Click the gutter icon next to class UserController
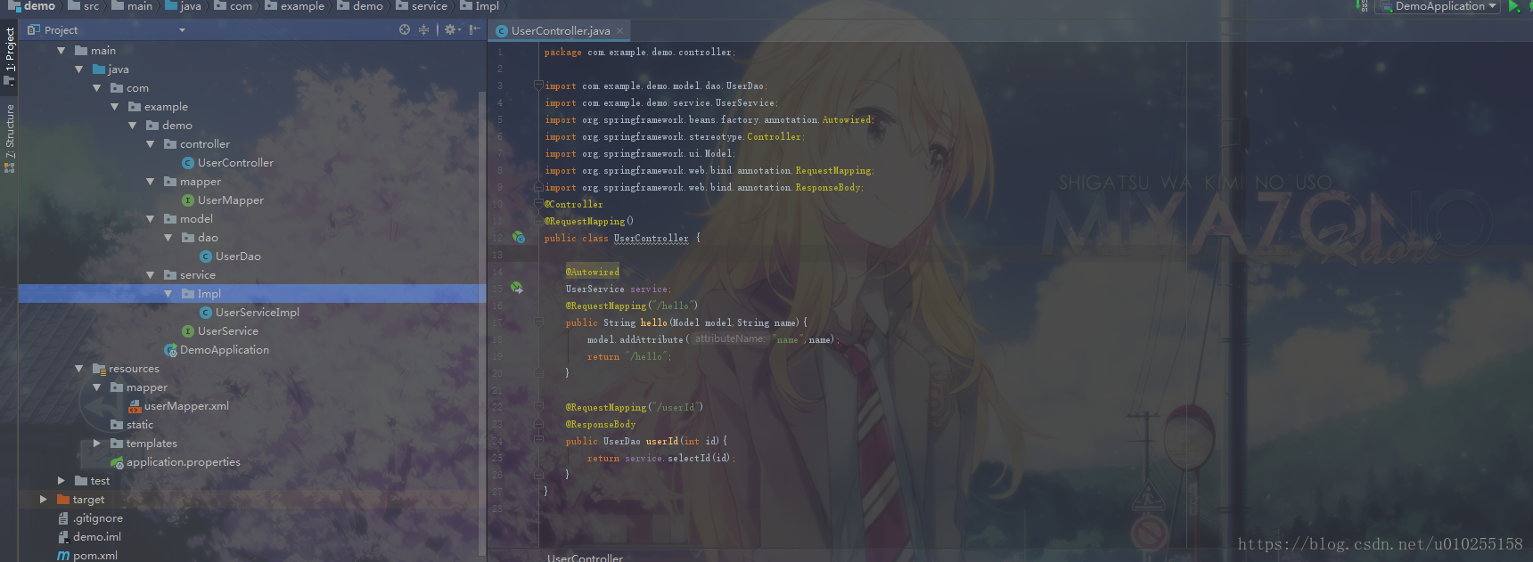Screen dimensions: 1533x562 (x=518, y=237)
